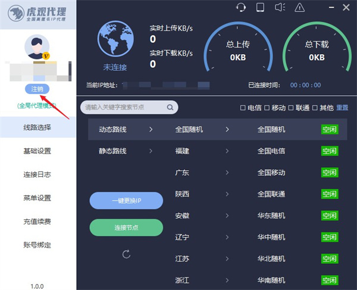Click the 动态路线 route type
357x290 pixels.
[112, 129]
